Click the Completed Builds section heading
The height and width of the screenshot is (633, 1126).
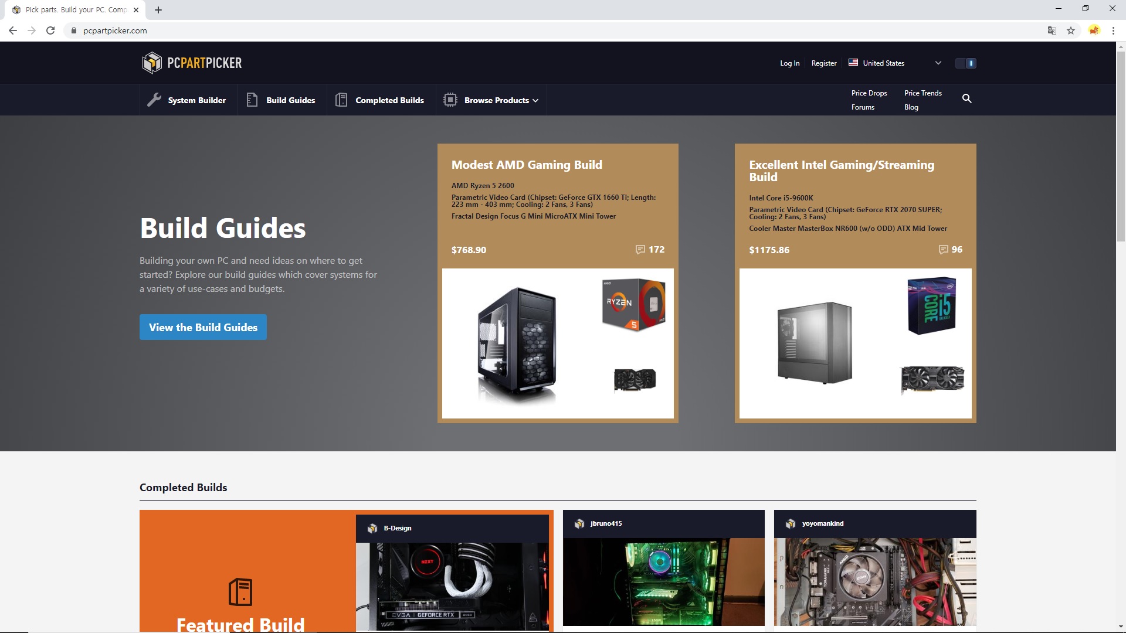pos(183,487)
